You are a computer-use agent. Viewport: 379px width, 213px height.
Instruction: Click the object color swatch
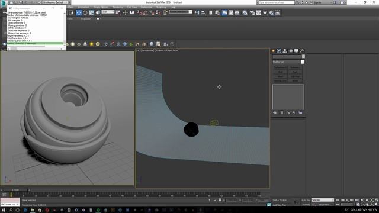coord(303,56)
